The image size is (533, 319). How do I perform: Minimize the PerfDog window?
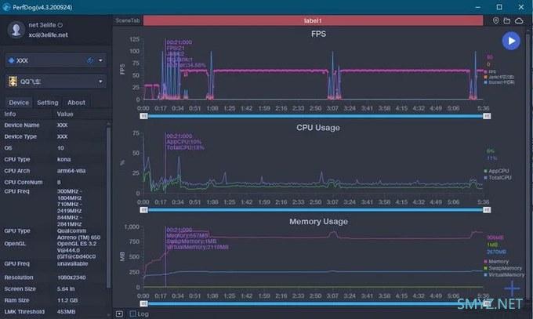478,7
